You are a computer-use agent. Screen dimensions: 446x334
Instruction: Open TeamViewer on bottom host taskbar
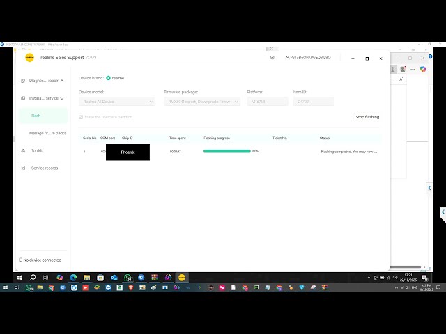pyautogui.click(x=108, y=287)
